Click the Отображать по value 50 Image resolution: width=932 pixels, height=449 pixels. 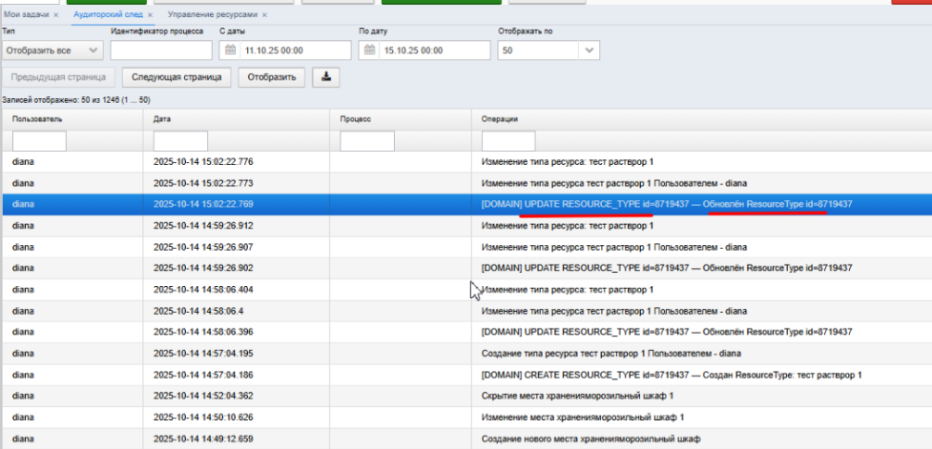(x=539, y=51)
